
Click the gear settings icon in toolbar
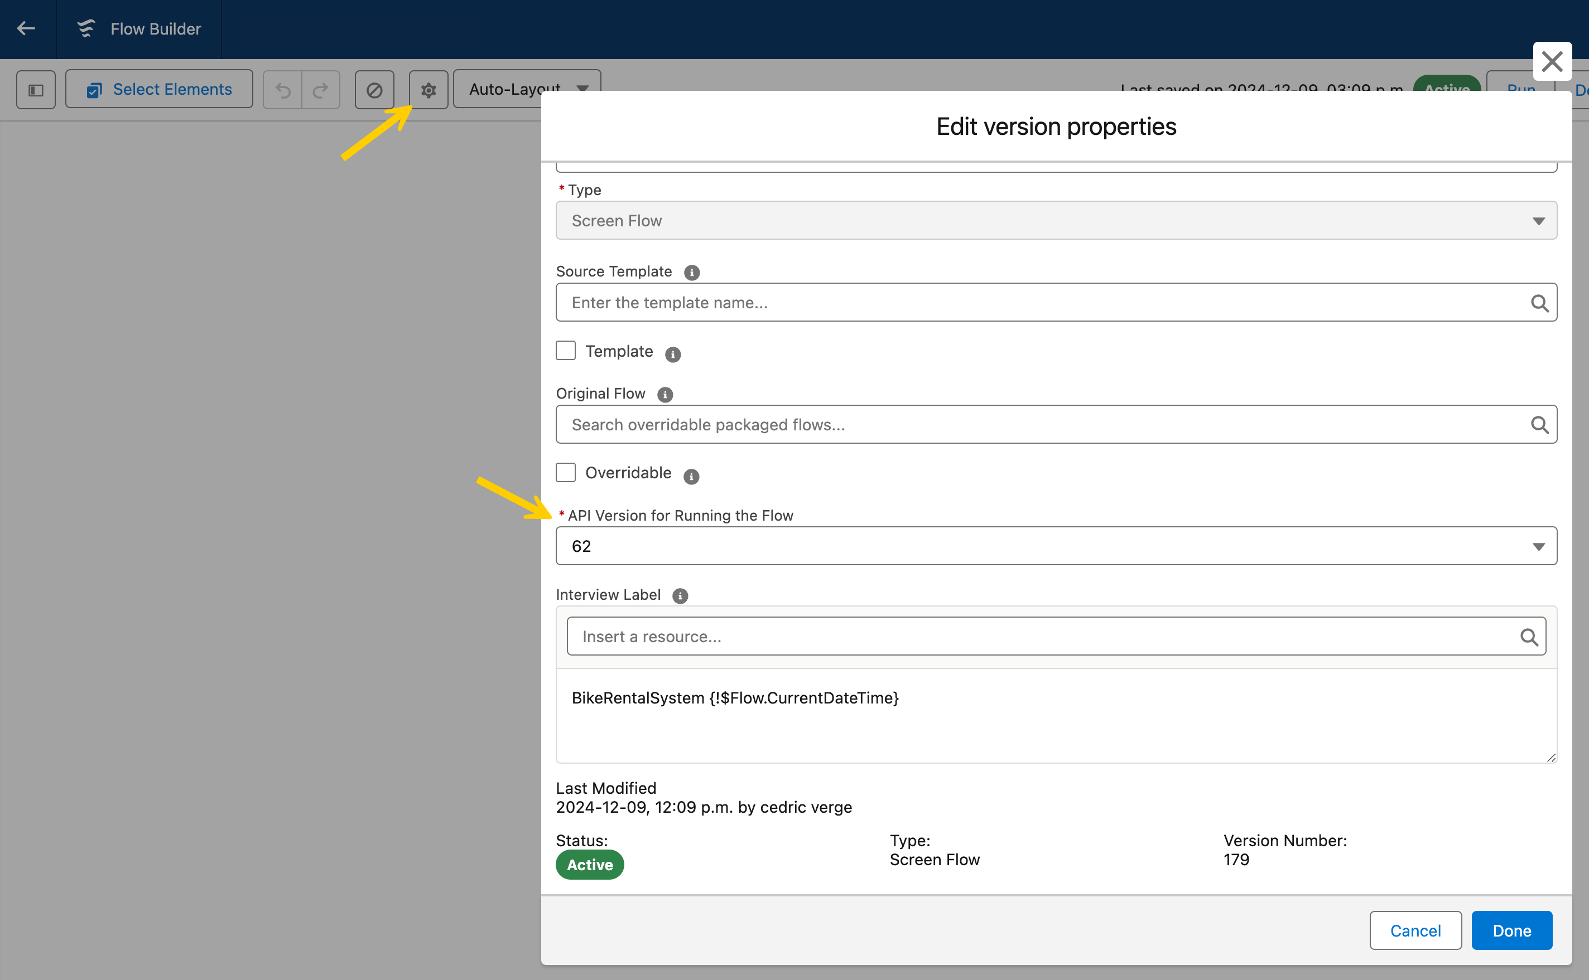coord(428,89)
